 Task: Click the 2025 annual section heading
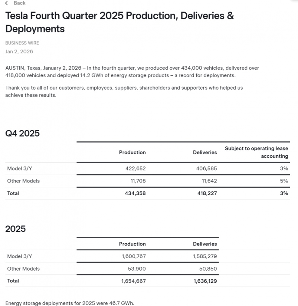[x=15, y=229]
